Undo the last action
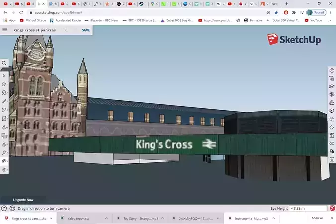Viewport: 336px width, 224px height. 65,30
